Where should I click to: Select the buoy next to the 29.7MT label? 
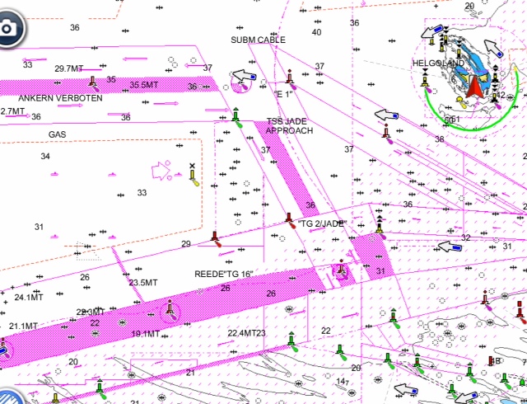[x=93, y=80]
